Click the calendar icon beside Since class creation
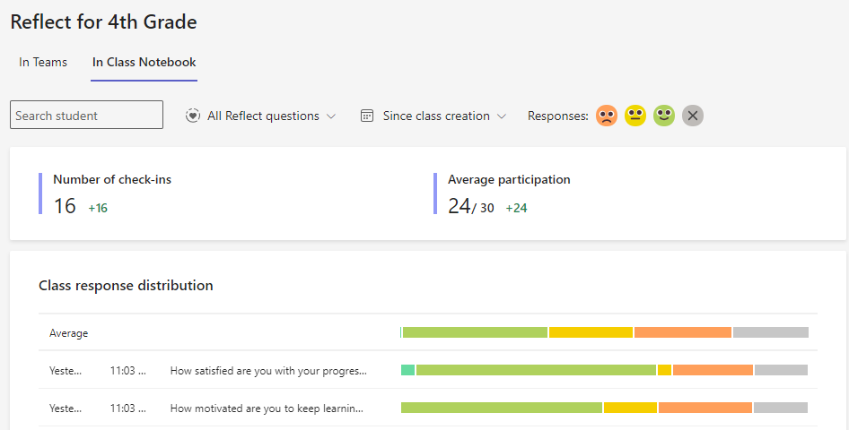 [x=367, y=116]
